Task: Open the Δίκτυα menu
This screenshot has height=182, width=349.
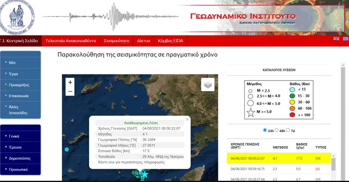Action: (x=143, y=41)
